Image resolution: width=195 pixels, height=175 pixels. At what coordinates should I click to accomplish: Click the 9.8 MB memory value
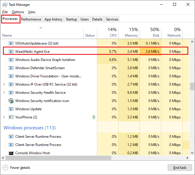click(x=133, y=93)
